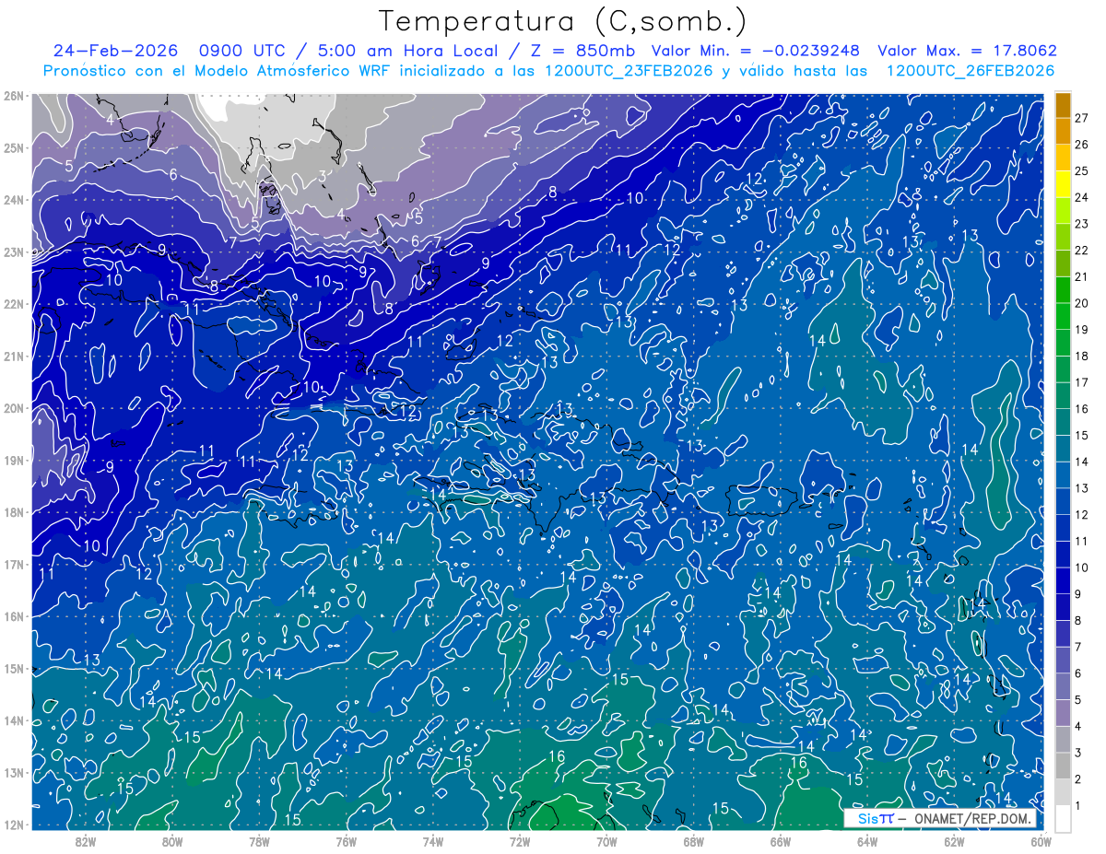Click the '15N' latitude axis label

click(15, 668)
